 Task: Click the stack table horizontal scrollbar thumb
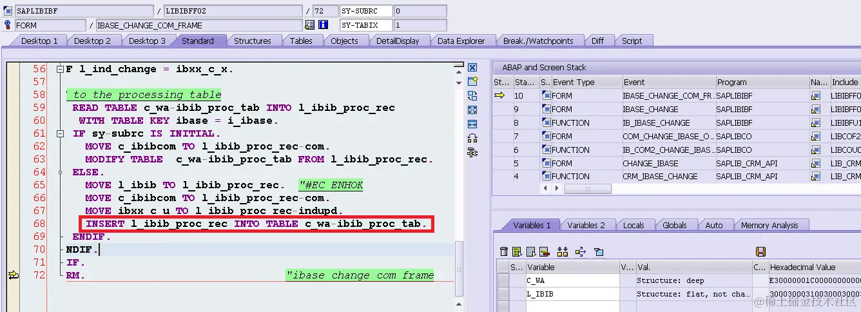(588, 188)
